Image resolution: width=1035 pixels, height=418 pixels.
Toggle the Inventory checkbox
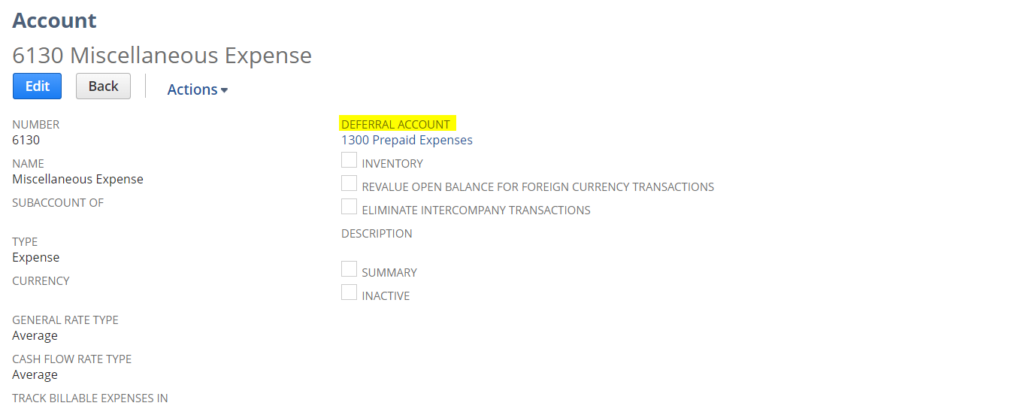point(349,160)
